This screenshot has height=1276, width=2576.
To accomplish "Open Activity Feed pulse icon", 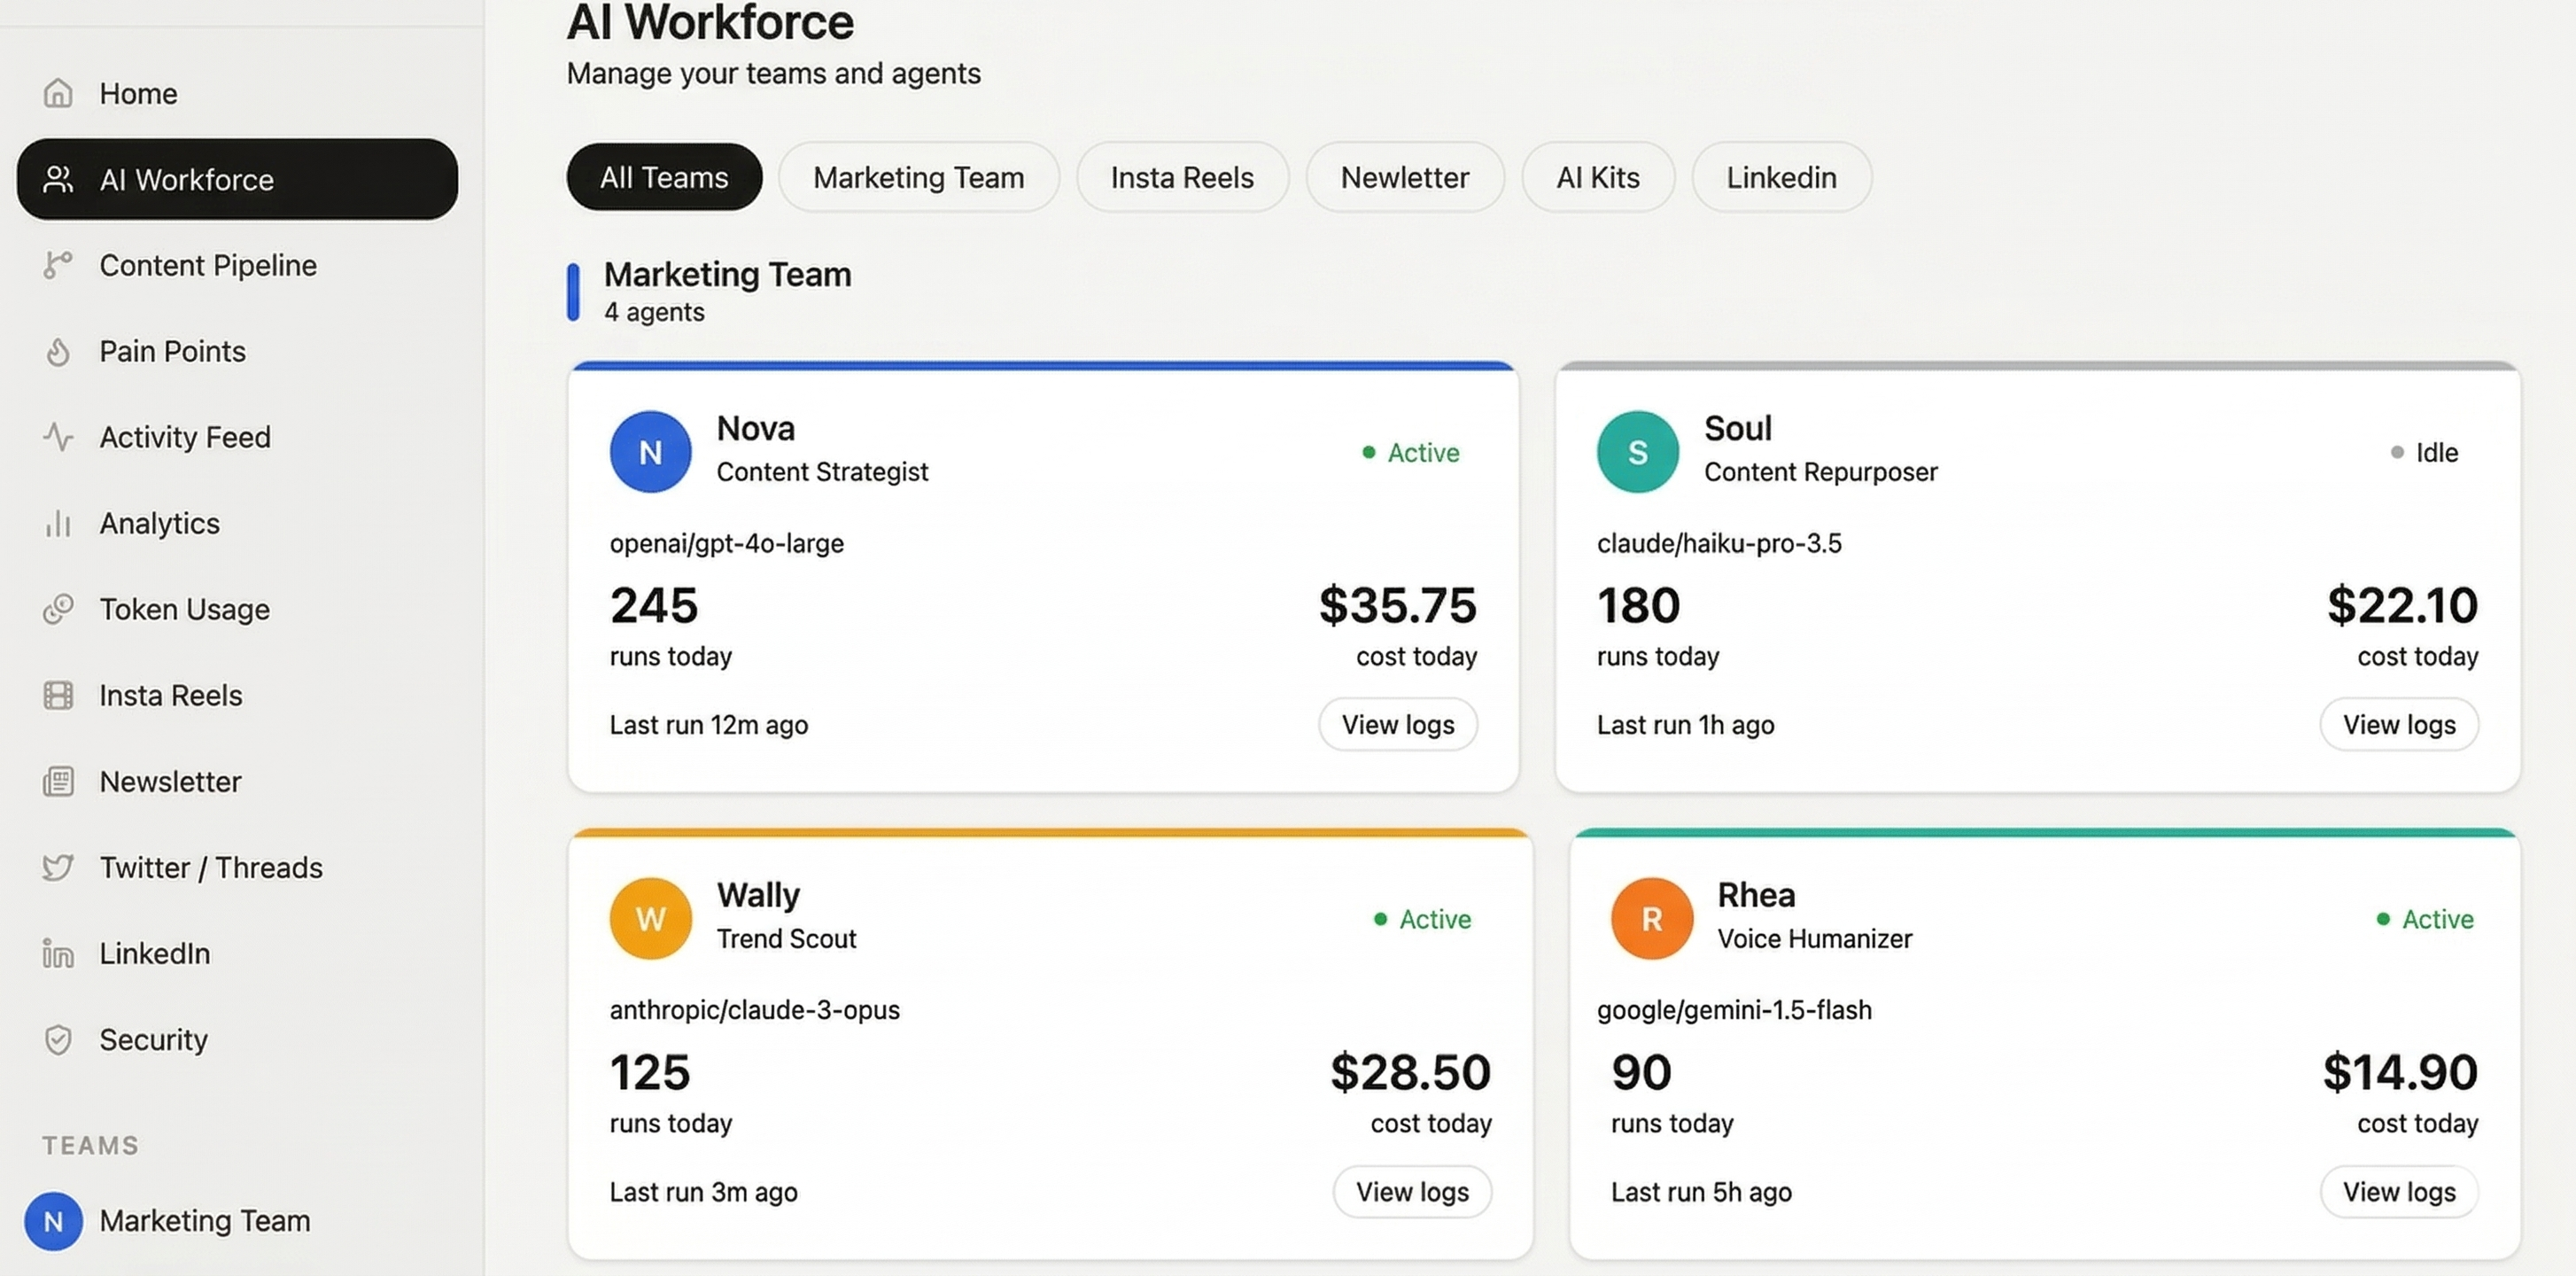I will pos(58,437).
